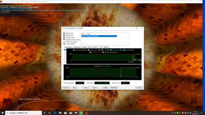Open File Explorer from the taskbar
The image size is (205, 115).
coord(60,113)
